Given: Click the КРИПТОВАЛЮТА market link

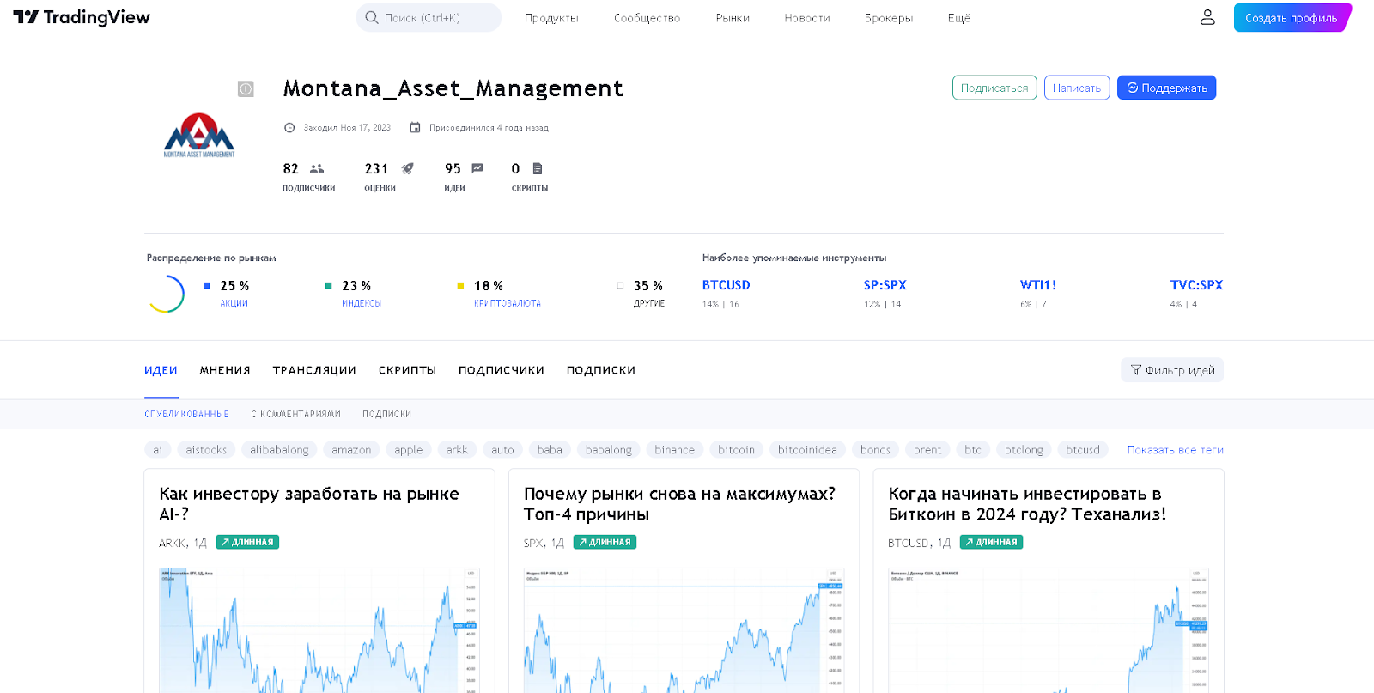Looking at the screenshot, I should click(x=508, y=303).
